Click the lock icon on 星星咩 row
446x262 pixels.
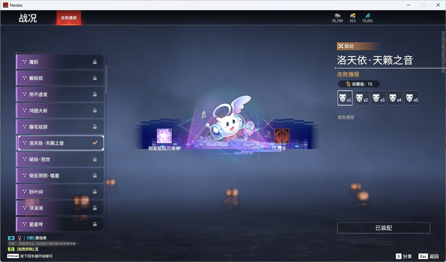(95, 224)
